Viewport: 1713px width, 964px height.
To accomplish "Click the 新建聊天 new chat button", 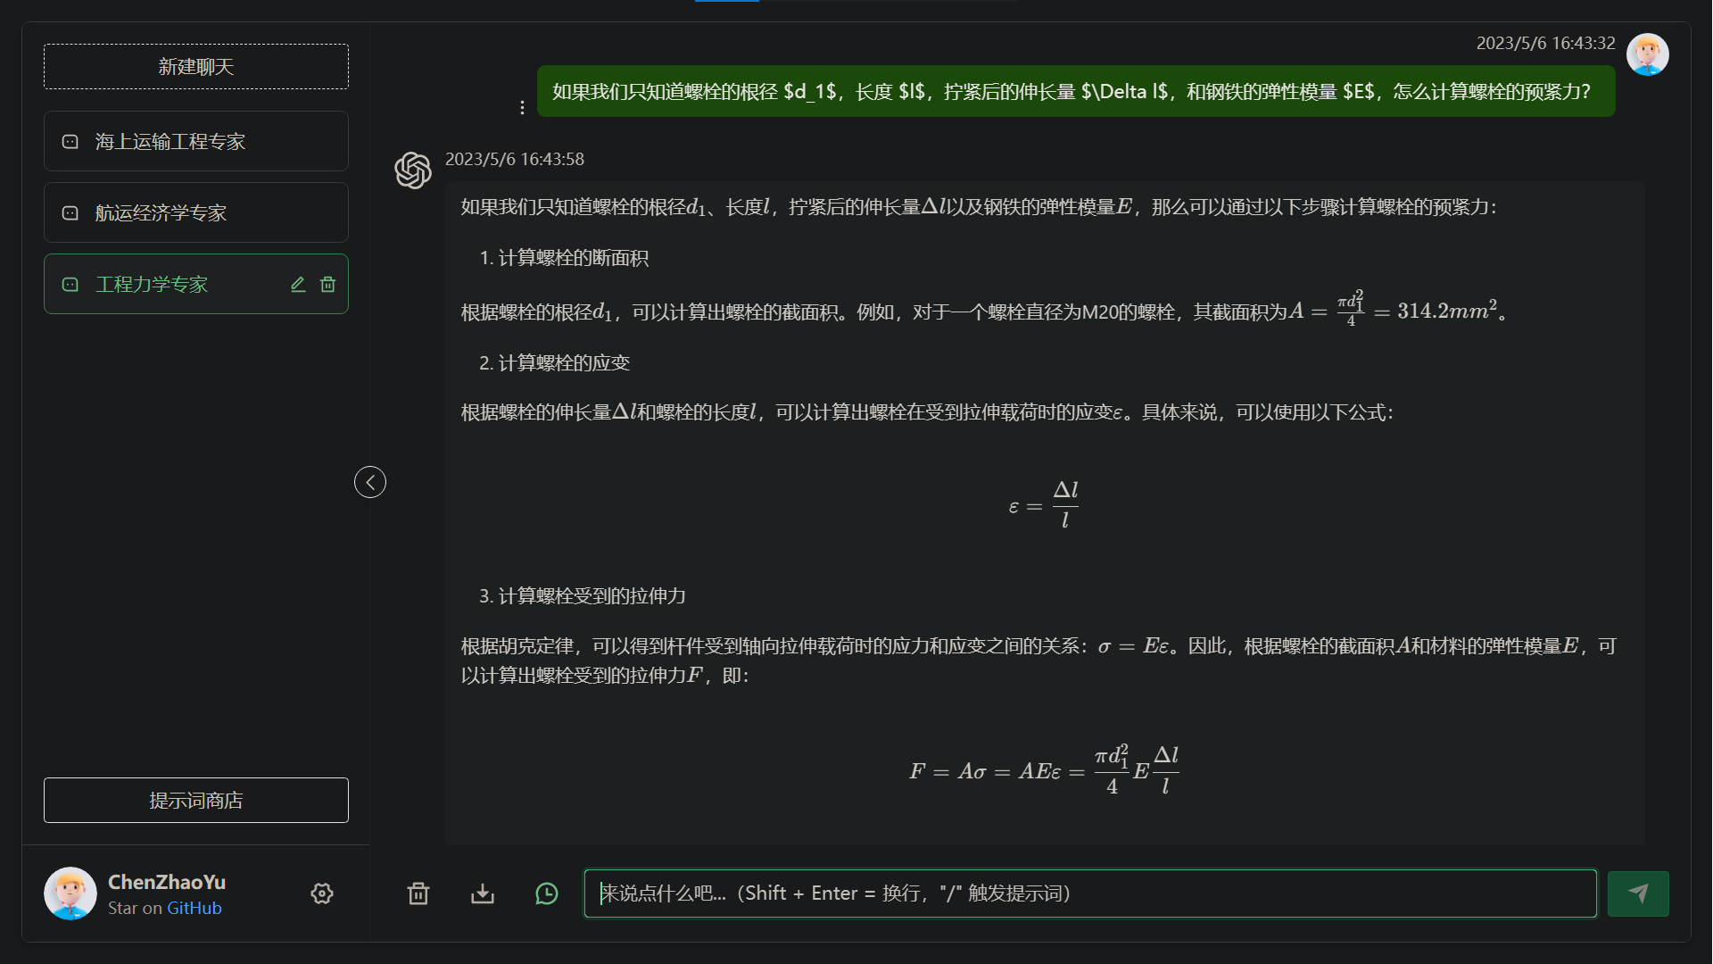I will [x=196, y=67].
